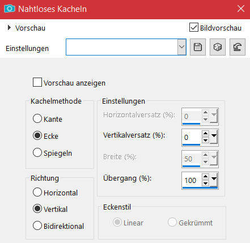This screenshot has height=243, width=250.
Task: Click the Breite up spinner arrow
Action: coord(205,155)
